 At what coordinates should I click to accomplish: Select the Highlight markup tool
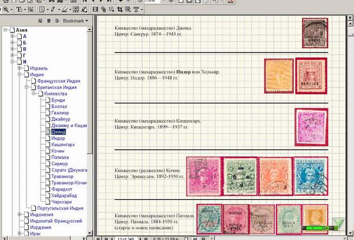(64, 9)
